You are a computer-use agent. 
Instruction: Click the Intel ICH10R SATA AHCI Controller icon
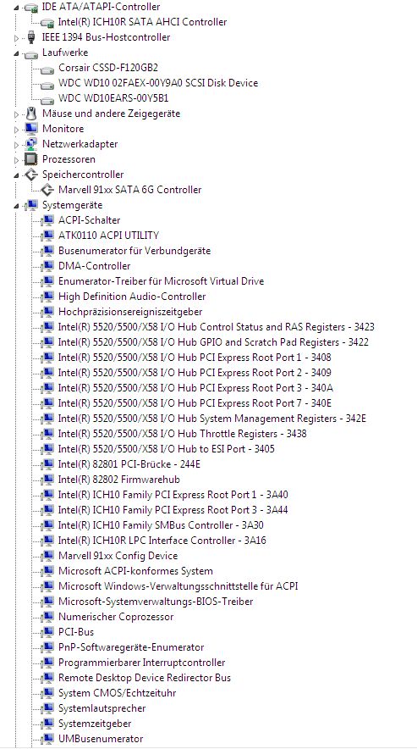(x=47, y=22)
